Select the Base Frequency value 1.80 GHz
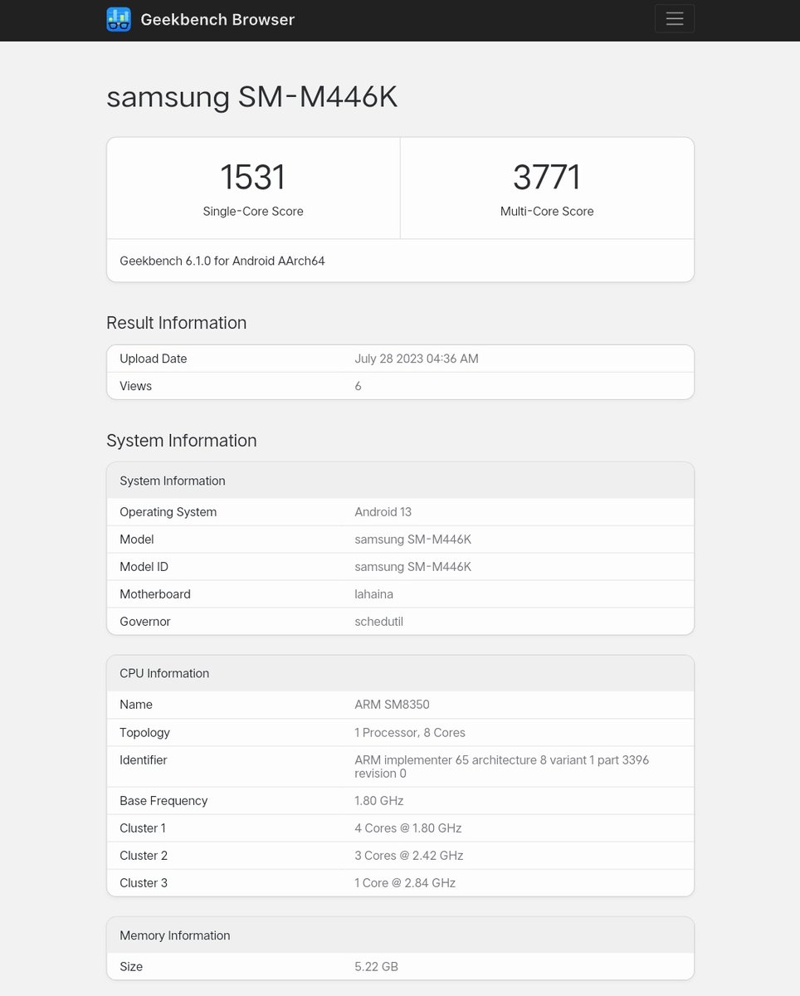Screen dimensions: 800x996 379,801
